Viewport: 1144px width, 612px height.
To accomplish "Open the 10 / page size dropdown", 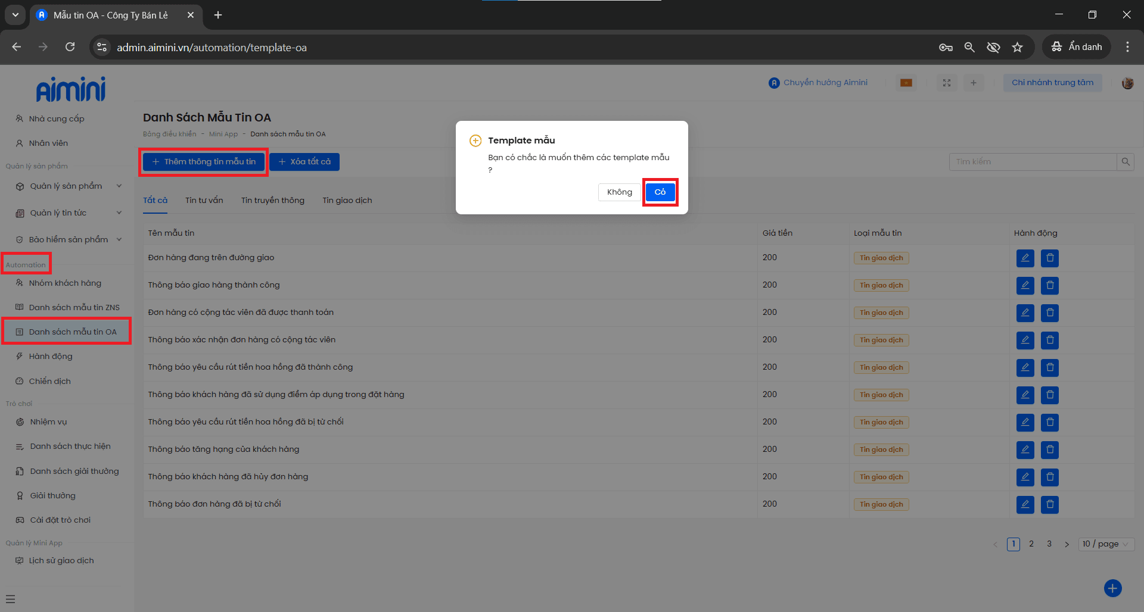I will [1106, 544].
